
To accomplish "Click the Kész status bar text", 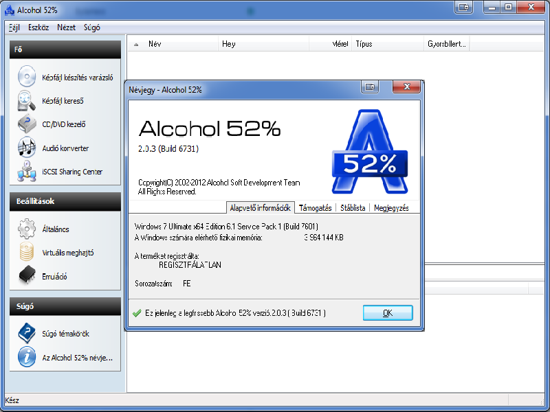I will click(x=12, y=400).
